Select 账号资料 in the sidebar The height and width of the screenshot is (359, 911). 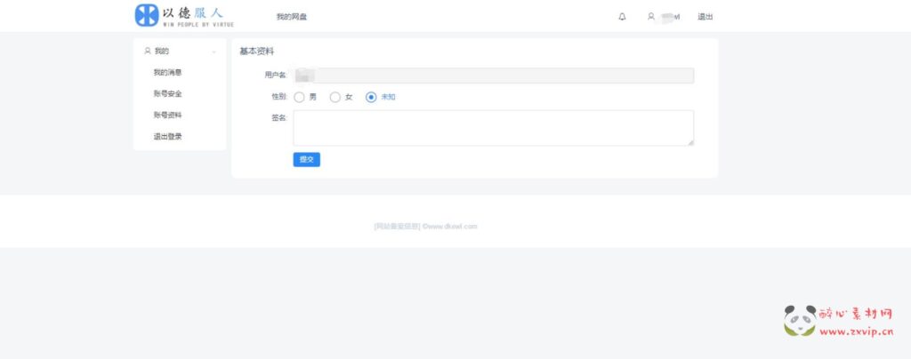(x=167, y=116)
